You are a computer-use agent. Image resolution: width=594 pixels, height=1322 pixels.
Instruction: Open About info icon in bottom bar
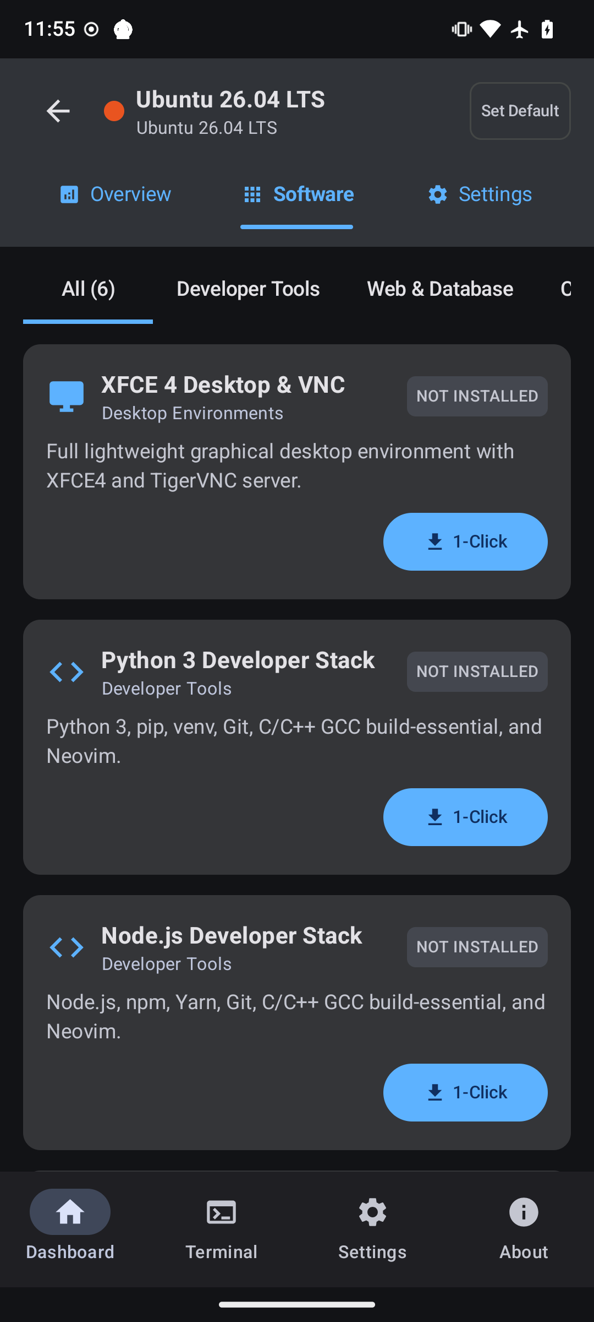coord(524,1212)
